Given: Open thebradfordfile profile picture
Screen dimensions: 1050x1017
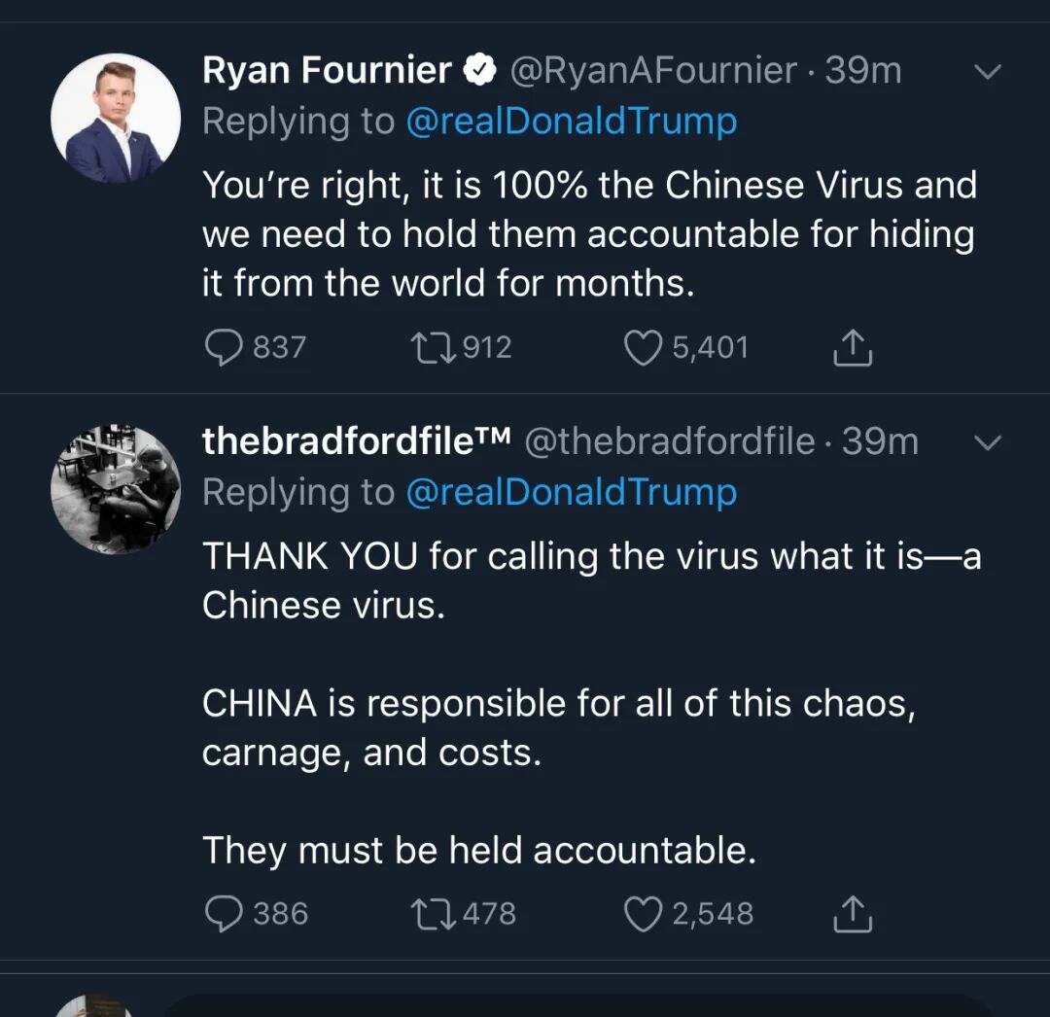Looking at the screenshot, I should (x=116, y=489).
